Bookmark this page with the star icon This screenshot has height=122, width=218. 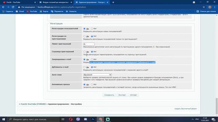pos(204,7)
